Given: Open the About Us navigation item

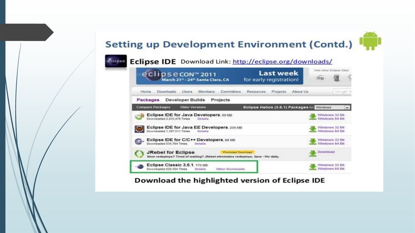Looking at the screenshot, I should tap(300, 91).
